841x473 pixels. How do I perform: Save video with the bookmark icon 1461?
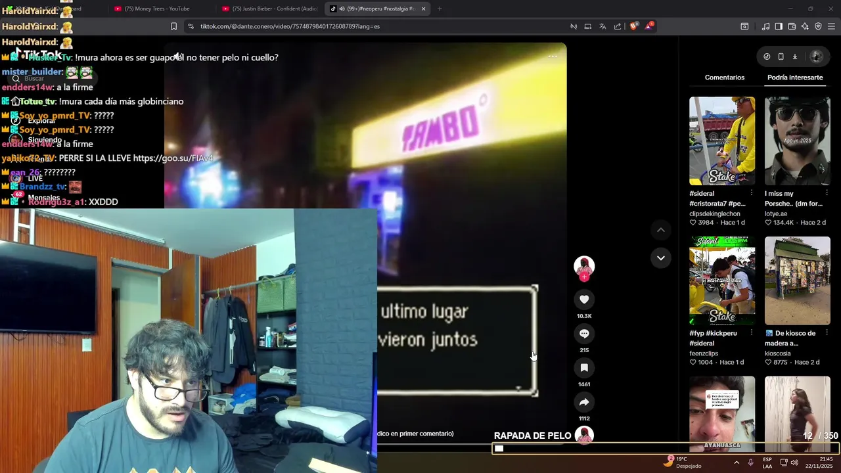pos(584,368)
